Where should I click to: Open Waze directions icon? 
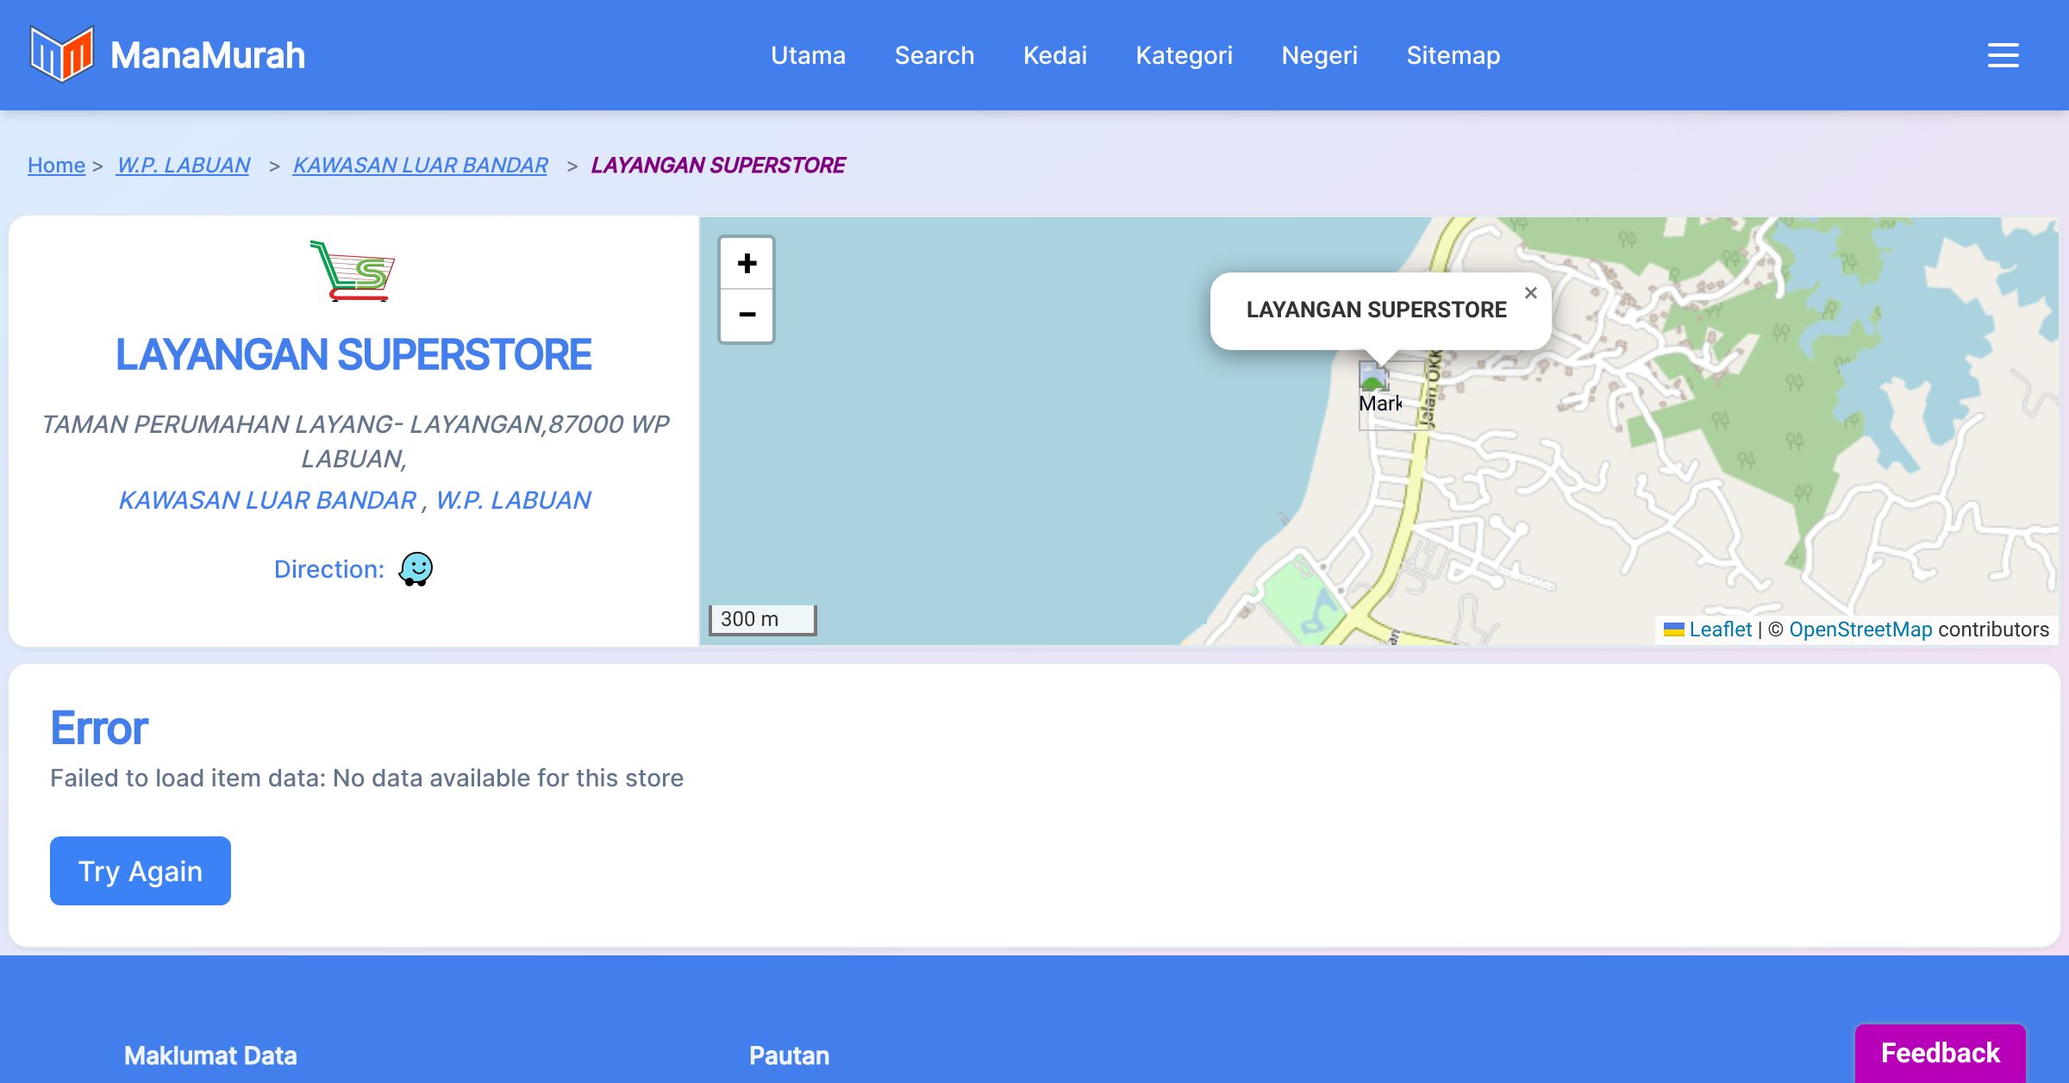click(x=416, y=569)
